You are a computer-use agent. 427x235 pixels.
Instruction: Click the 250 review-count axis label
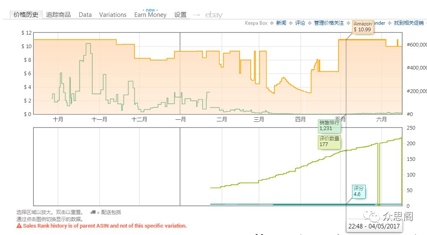(x=411, y=128)
